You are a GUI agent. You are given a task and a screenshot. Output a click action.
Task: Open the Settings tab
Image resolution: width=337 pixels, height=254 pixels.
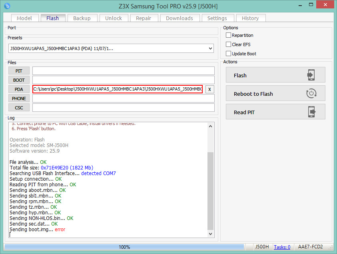217,18
